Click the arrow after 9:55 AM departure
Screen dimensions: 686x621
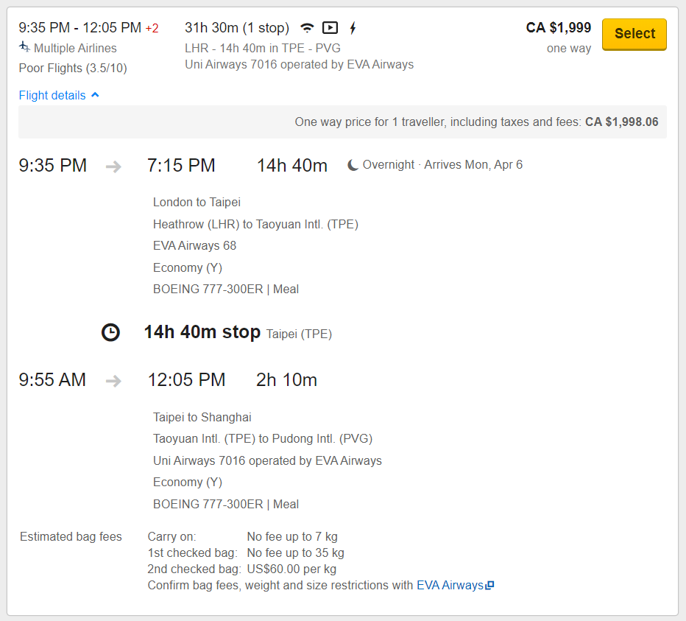coord(113,381)
